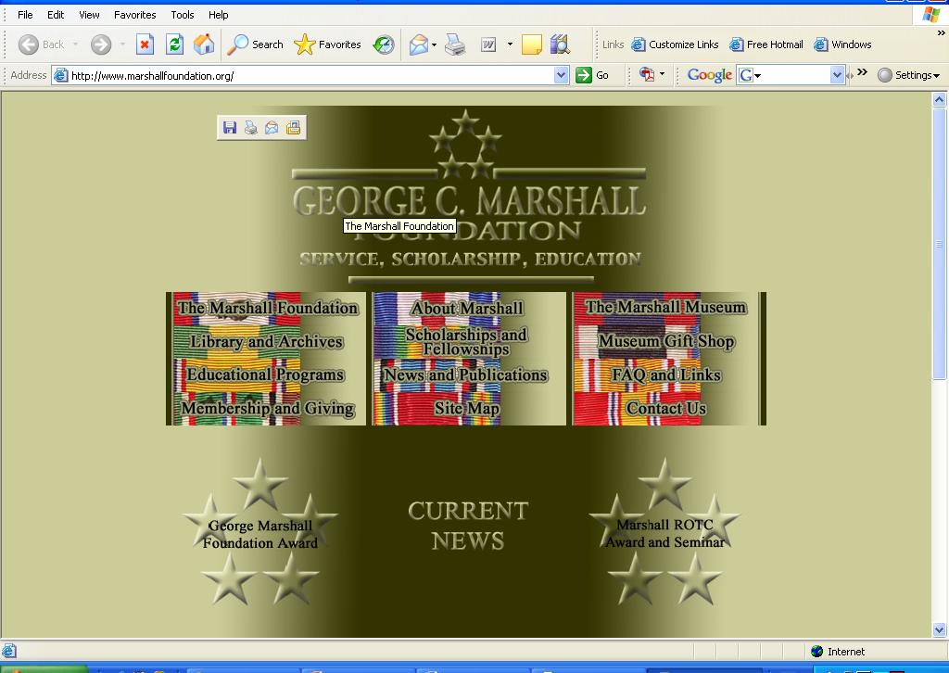Click the page icon in the address bar
Image resolution: width=949 pixels, height=673 pixels.
[x=60, y=75]
